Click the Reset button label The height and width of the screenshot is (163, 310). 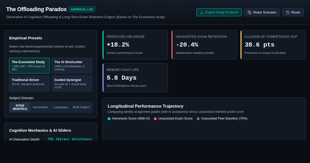(296, 12)
